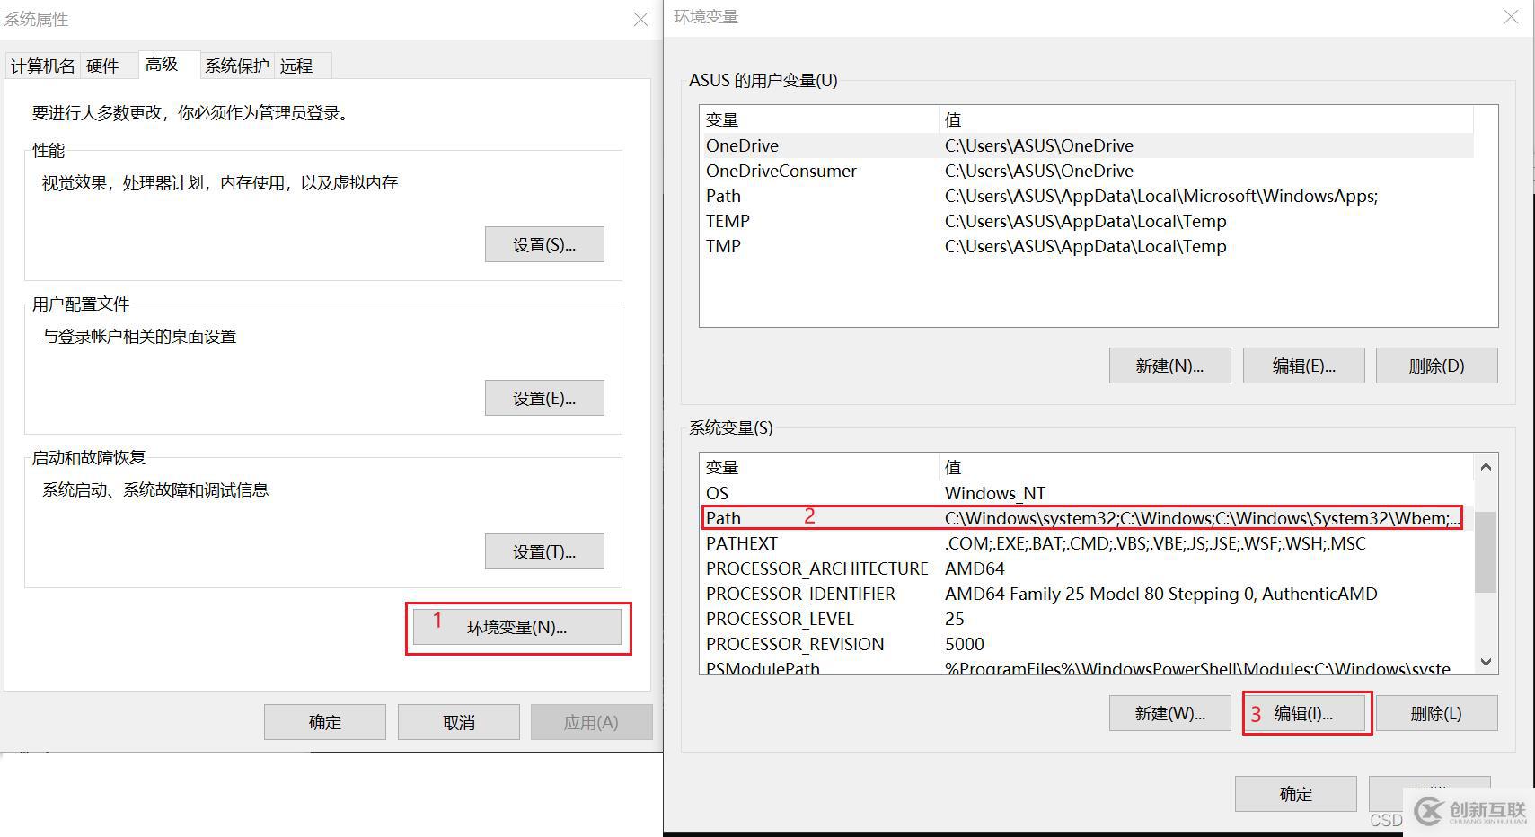Viewport: 1535px width, 837px height.
Task: Select OneDrive user variable row
Action: tap(1087, 145)
